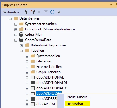Expand the Datenbankdiagramme folder
The image size is (117, 108).
[21, 46]
